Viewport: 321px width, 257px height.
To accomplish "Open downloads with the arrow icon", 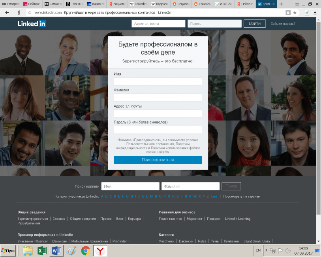I will point(315,13).
